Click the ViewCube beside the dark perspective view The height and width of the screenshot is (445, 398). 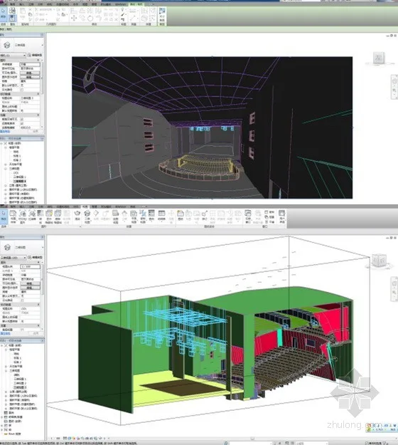pos(379,58)
